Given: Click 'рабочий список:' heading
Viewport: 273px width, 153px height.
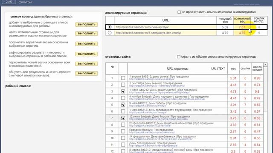Looking at the screenshot, I should click(x=18, y=86).
